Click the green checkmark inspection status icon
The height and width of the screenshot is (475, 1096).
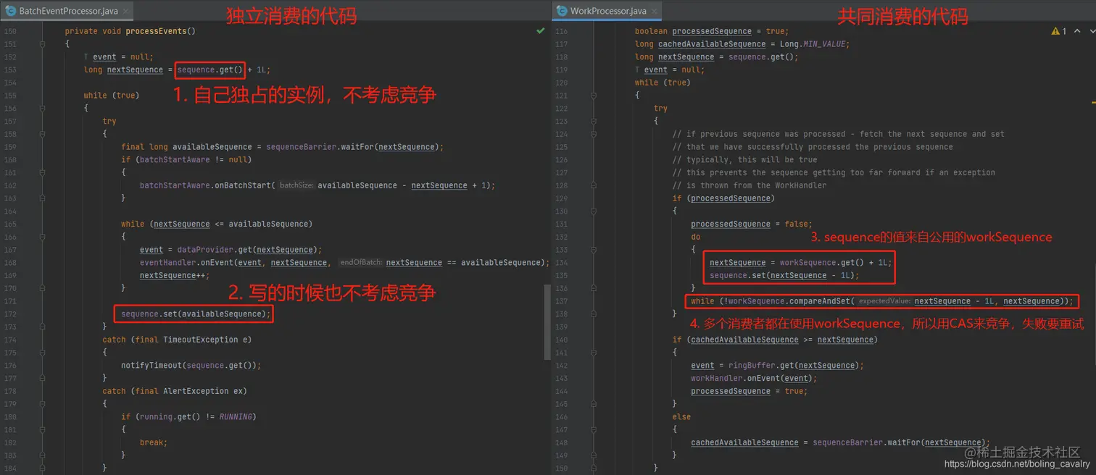tap(540, 30)
